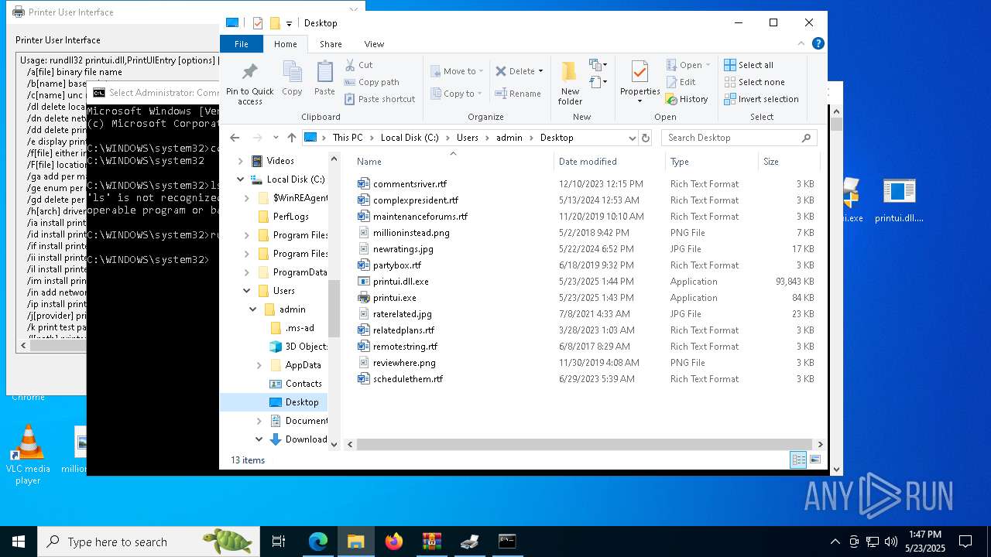This screenshot has width=991, height=557.
Task: Switch to the Share tab
Action: [331, 44]
